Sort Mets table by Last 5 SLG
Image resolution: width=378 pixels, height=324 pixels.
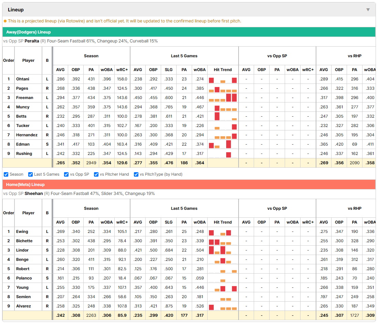[x=169, y=222]
